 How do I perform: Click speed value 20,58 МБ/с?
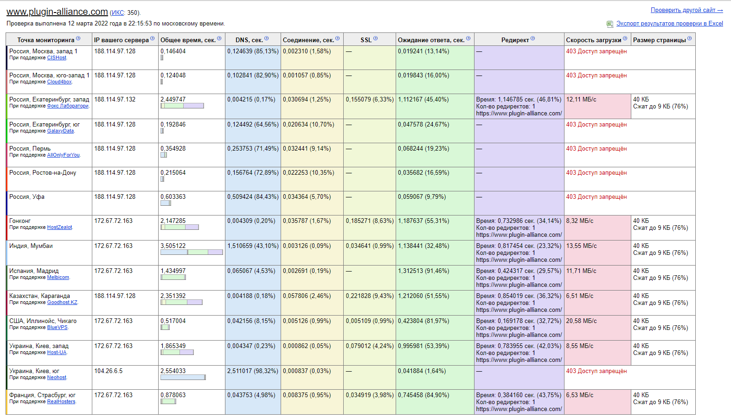coord(581,321)
